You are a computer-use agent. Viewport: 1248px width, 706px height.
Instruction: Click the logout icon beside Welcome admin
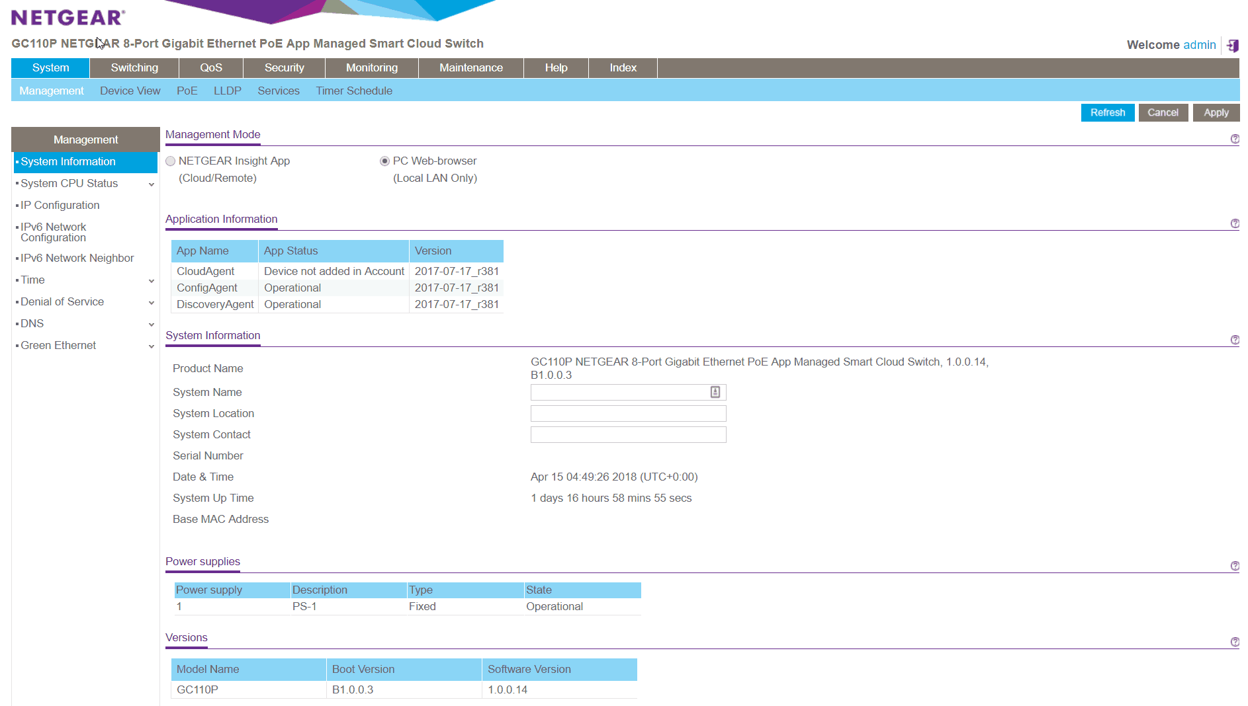pos(1232,45)
